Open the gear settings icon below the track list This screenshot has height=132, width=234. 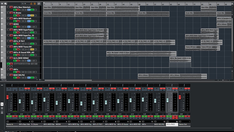click(x=40, y=80)
